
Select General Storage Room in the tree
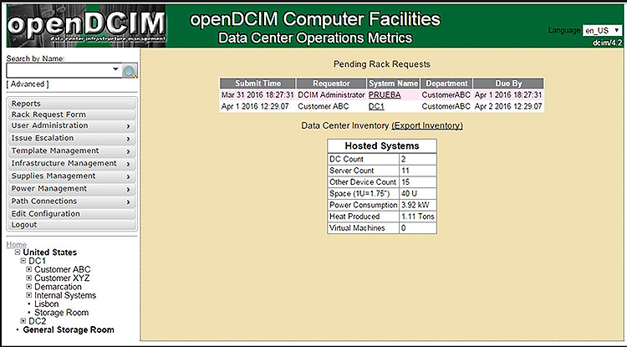pyautogui.click(x=69, y=329)
